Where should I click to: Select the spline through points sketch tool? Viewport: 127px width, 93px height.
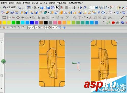[x=13, y=18]
